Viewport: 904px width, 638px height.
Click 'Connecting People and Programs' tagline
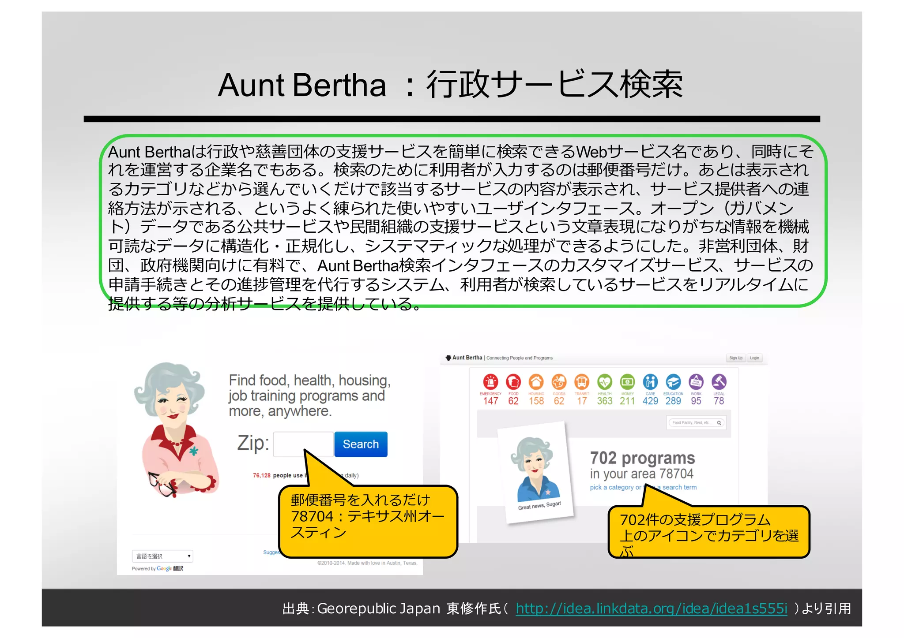click(x=520, y=358)
